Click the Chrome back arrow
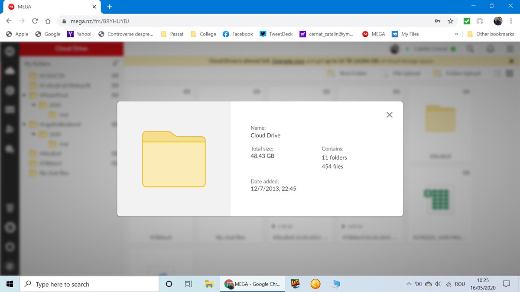Viewport: 520px width, 292px height. 9,21
